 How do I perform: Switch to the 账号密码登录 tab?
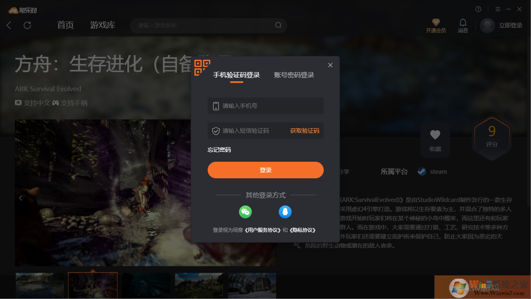[294, 75]
